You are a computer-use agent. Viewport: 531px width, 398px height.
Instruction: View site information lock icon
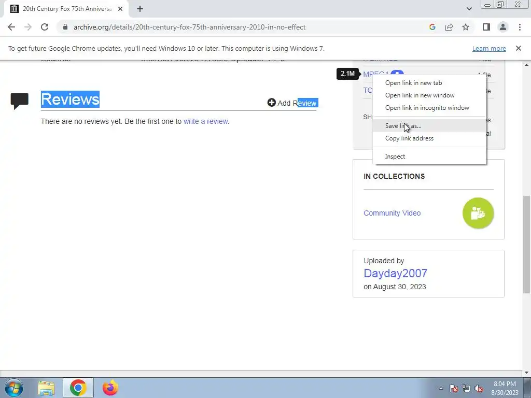[x=65, y=27]
